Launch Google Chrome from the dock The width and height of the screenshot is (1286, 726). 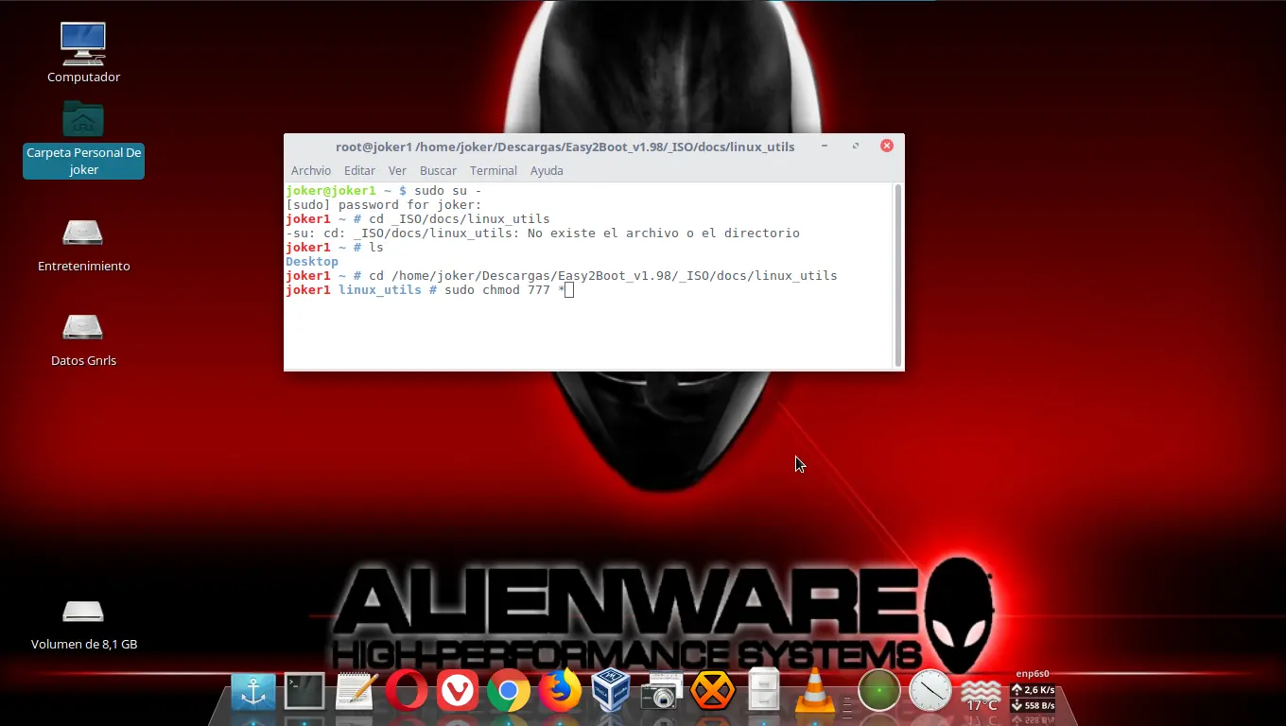coord(510,691)
